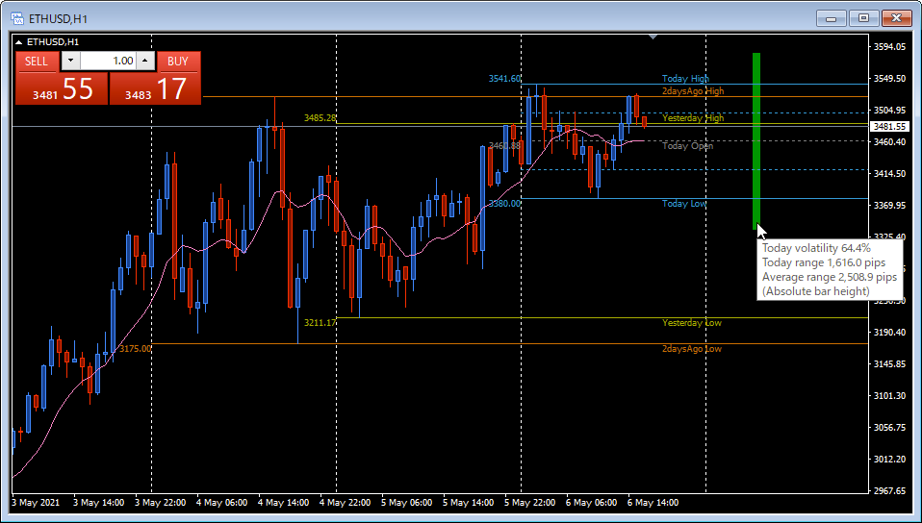Click the SELL button
The height and width of the screenshot is (523, 922).
[37, 62]
